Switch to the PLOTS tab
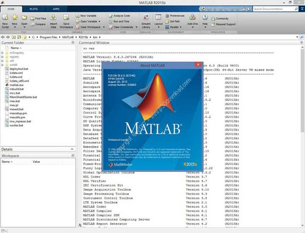The width and height of the screenshot is (305, 233). coord(34,9)
